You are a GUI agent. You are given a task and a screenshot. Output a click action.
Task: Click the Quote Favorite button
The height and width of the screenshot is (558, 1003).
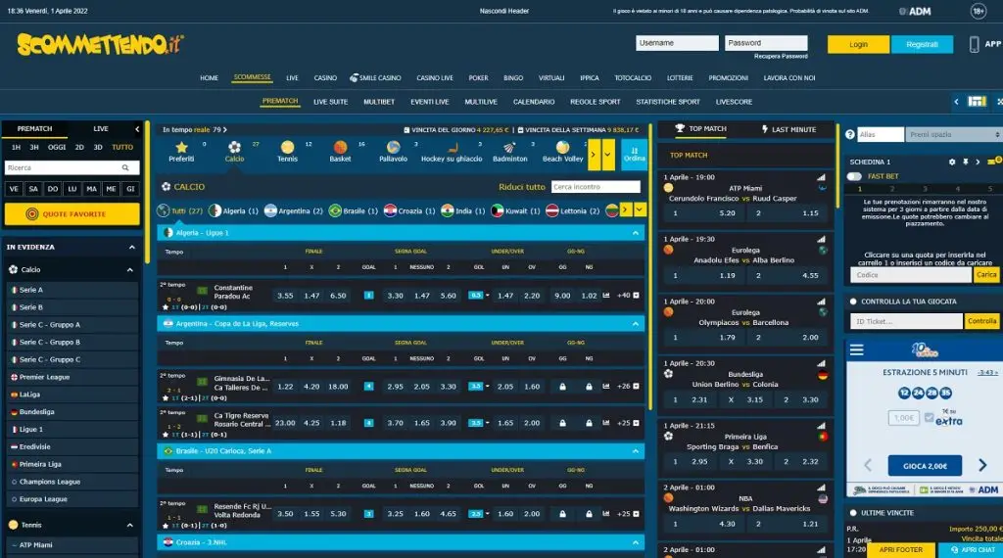(x=72, y=214)
